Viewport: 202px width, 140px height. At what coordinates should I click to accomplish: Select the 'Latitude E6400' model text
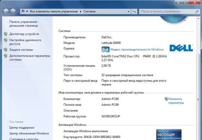(111, 43)
